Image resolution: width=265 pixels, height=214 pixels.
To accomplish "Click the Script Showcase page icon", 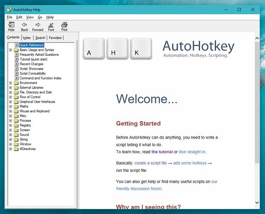I will (17, 69).
